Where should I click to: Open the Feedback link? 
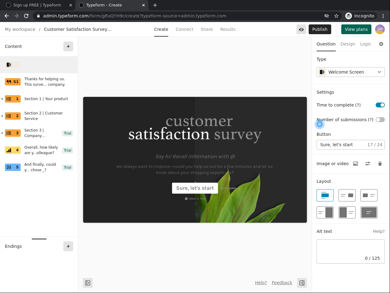(282, 283)
